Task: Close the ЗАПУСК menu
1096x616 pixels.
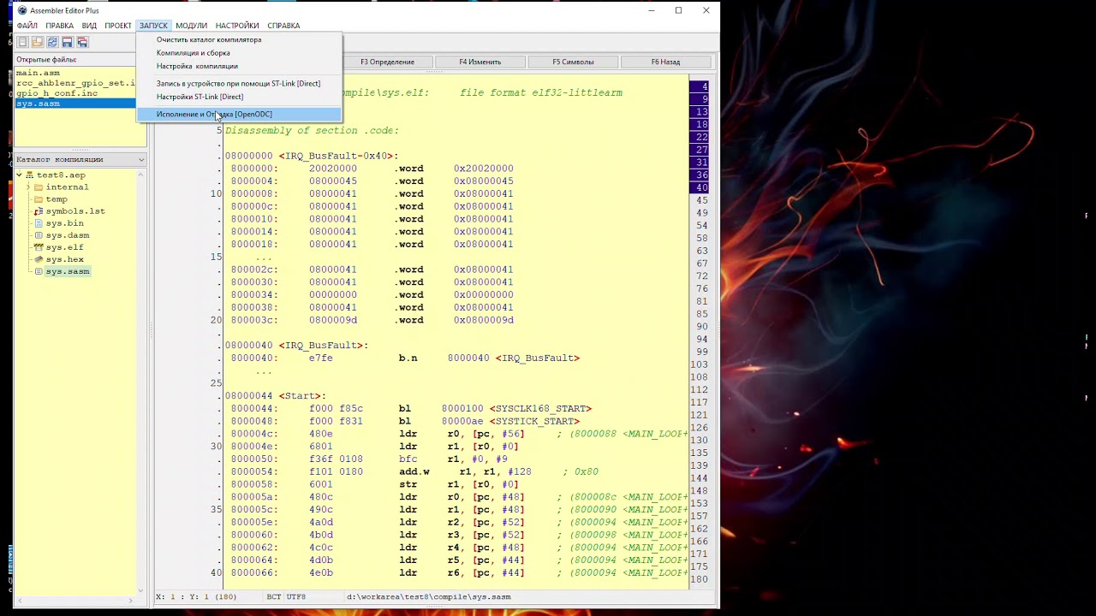Action: pos(153,26)
